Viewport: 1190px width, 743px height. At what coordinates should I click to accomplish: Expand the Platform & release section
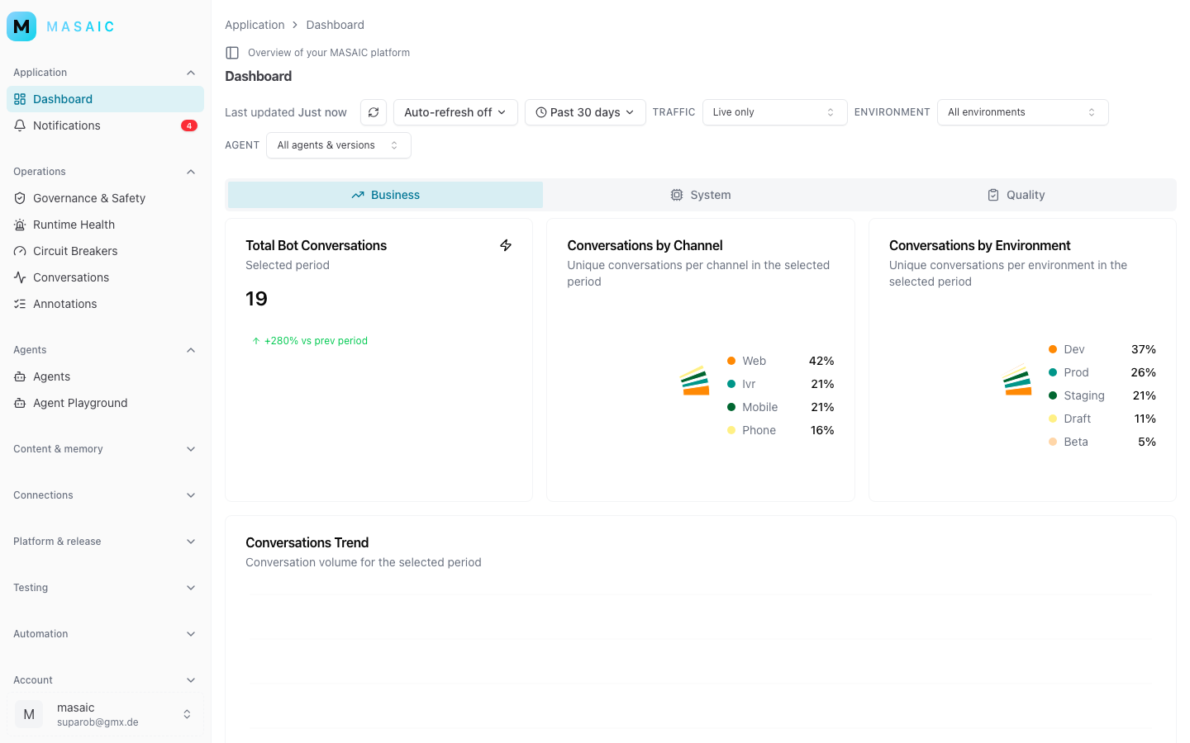(105, 542)
